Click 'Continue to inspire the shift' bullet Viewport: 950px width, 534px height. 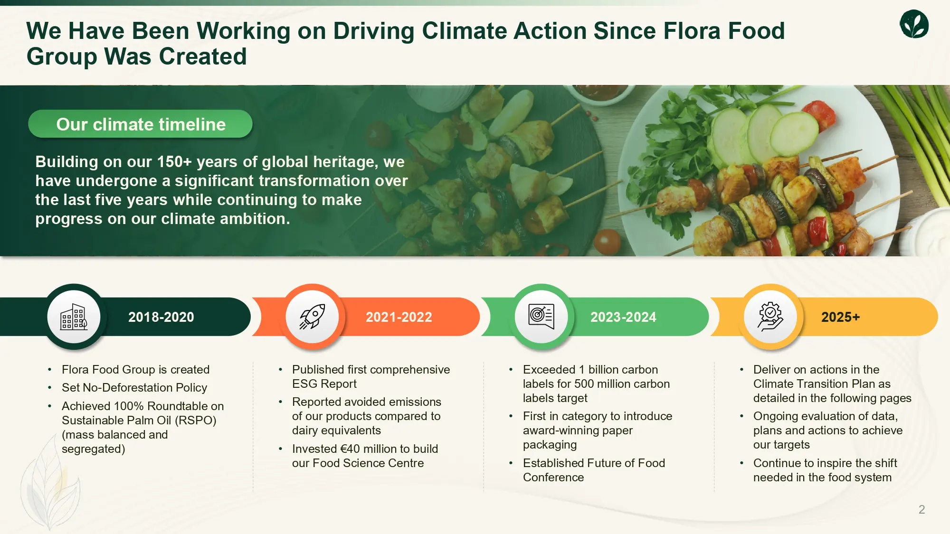(825, 470)
